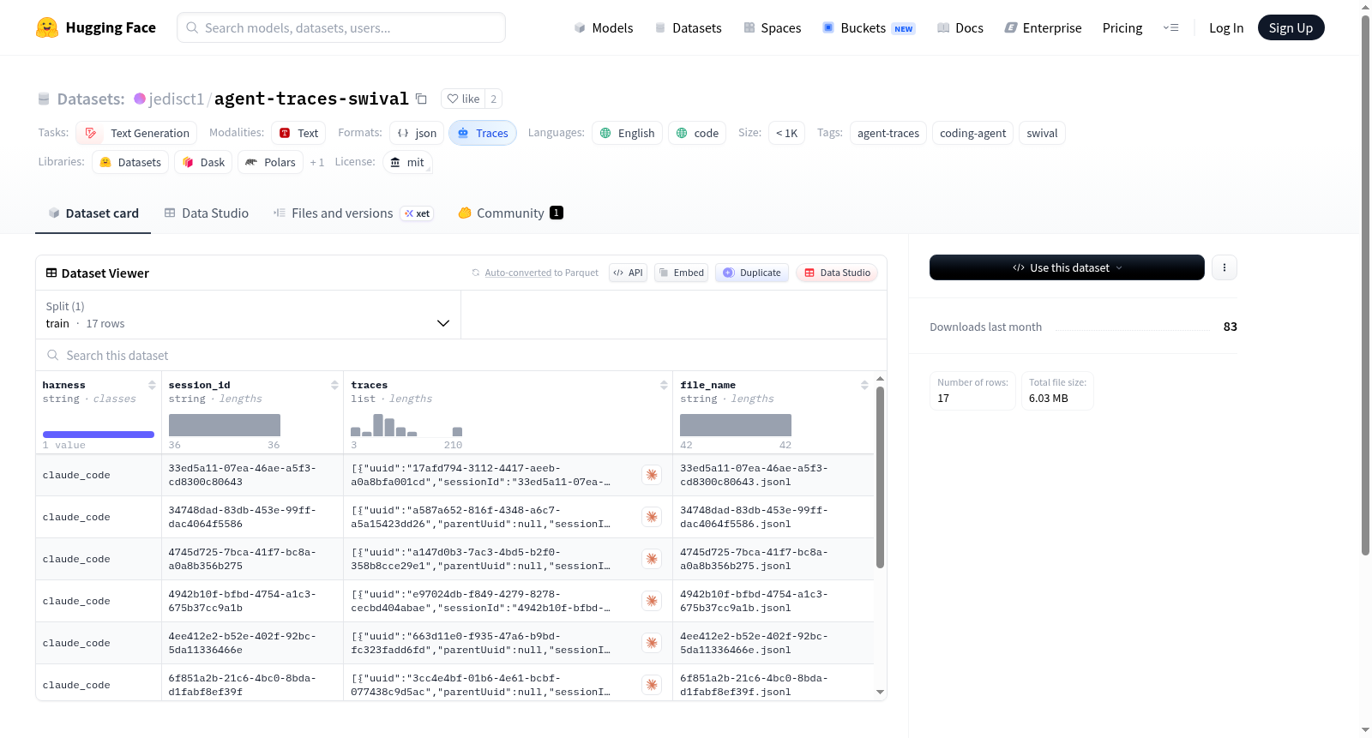Screen dimensions: 1372x738
Task: Expand the Split train dropdown
Action: click(248, 315)
